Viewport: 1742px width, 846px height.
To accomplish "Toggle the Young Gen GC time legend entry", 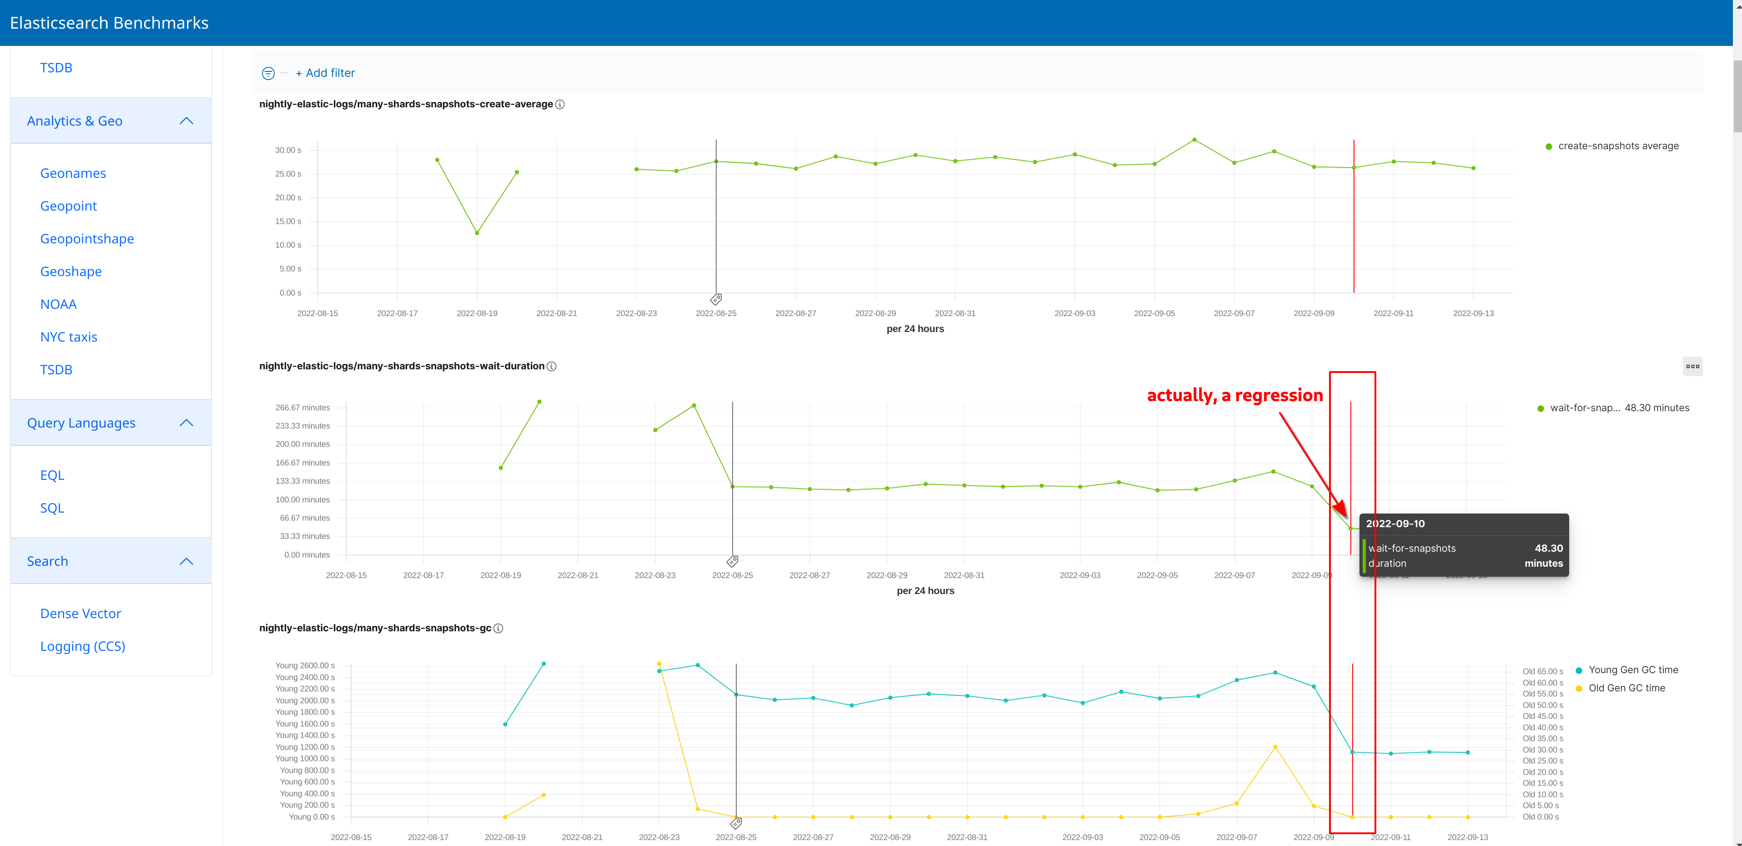I will [x=1633, y=670].
